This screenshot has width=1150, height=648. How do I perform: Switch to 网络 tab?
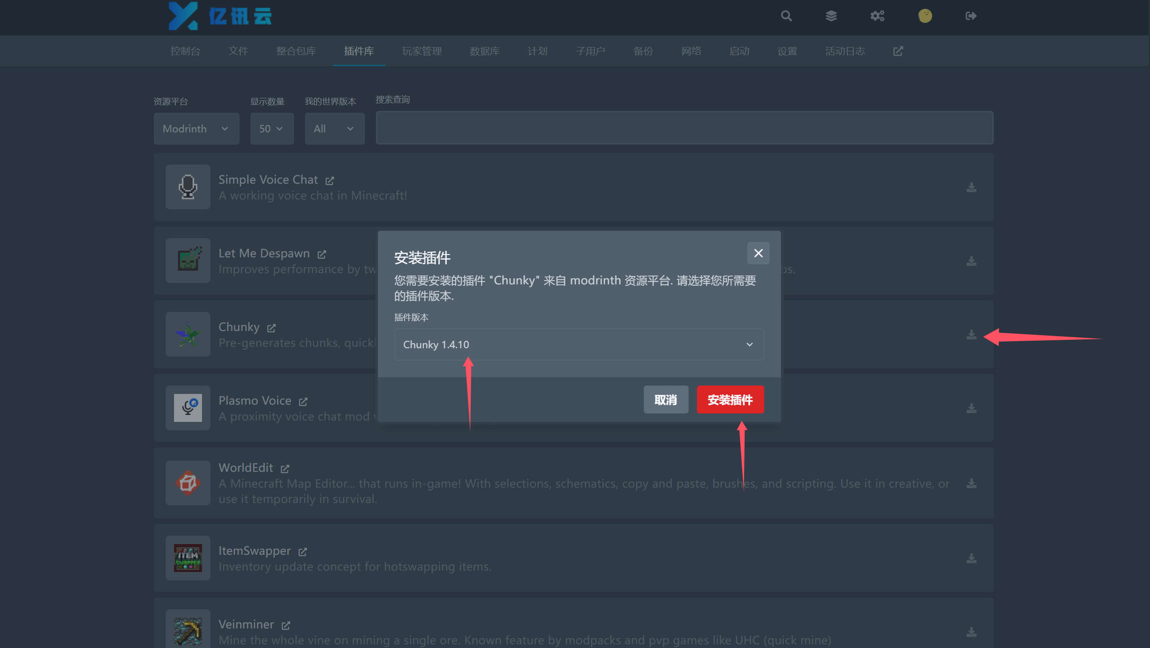point(691,51)
